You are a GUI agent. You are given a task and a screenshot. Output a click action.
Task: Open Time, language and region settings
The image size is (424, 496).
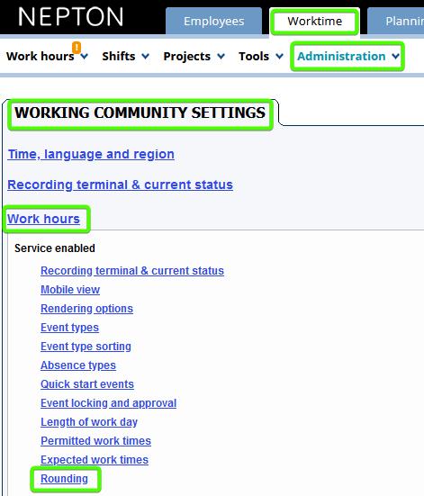(91, 154)
